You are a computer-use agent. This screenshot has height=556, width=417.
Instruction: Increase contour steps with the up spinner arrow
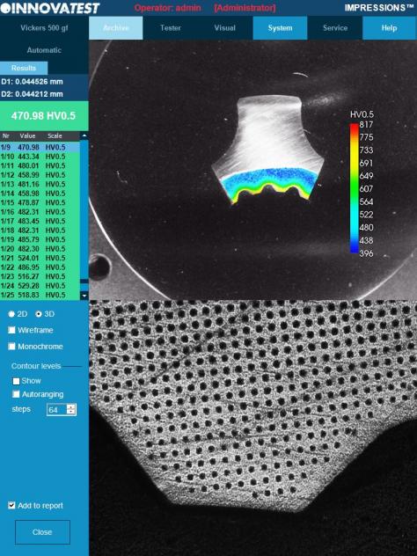coord(71,407)
